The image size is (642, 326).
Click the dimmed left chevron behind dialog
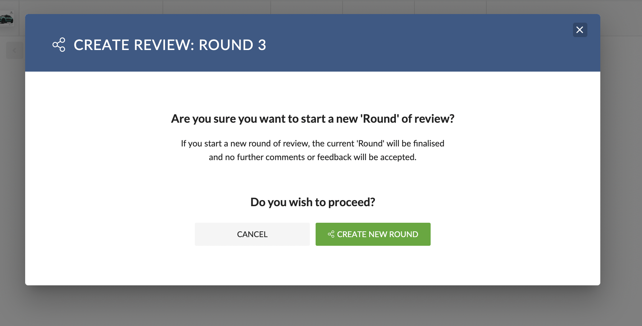pyautogui.click(x=14, y=50)
